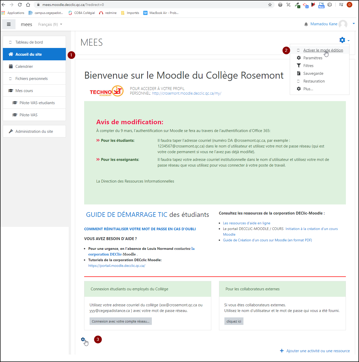The height and width of the screenshot is (362, 359).
Task: Bookmark page with the star icon
Action: tap(270, 5)
